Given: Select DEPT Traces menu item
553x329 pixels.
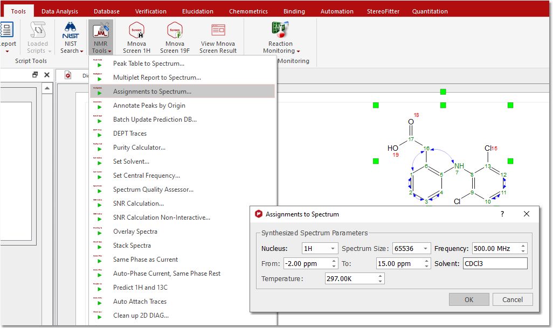Looking at the screenshot, I should pos(182,134).
